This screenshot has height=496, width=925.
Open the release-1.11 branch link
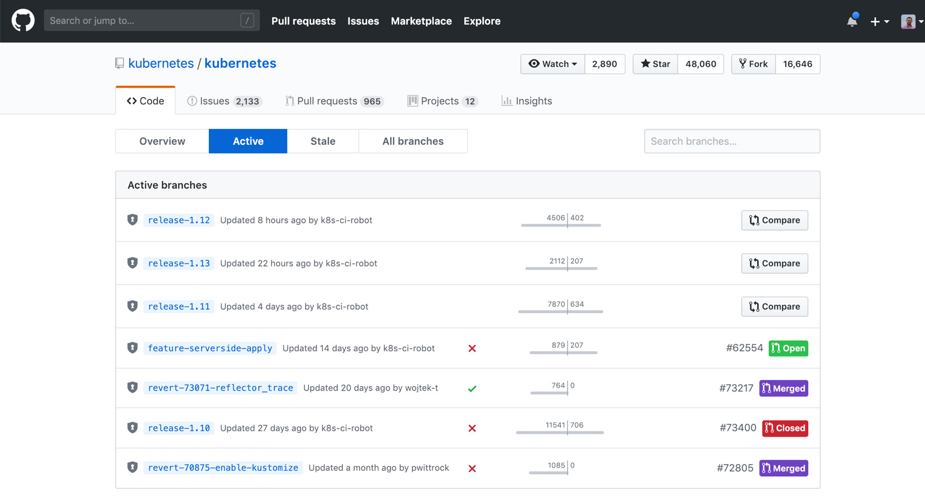click(178, 306)
